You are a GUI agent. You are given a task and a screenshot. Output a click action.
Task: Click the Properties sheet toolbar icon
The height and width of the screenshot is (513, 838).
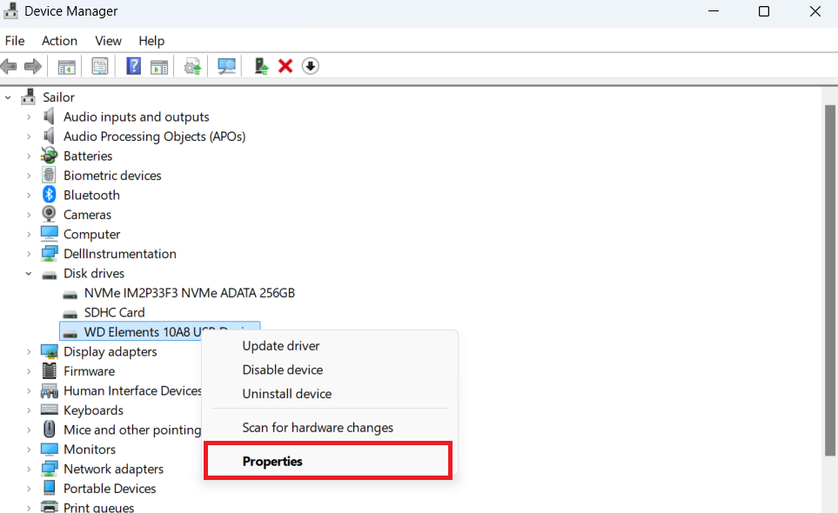coord(100,67)
